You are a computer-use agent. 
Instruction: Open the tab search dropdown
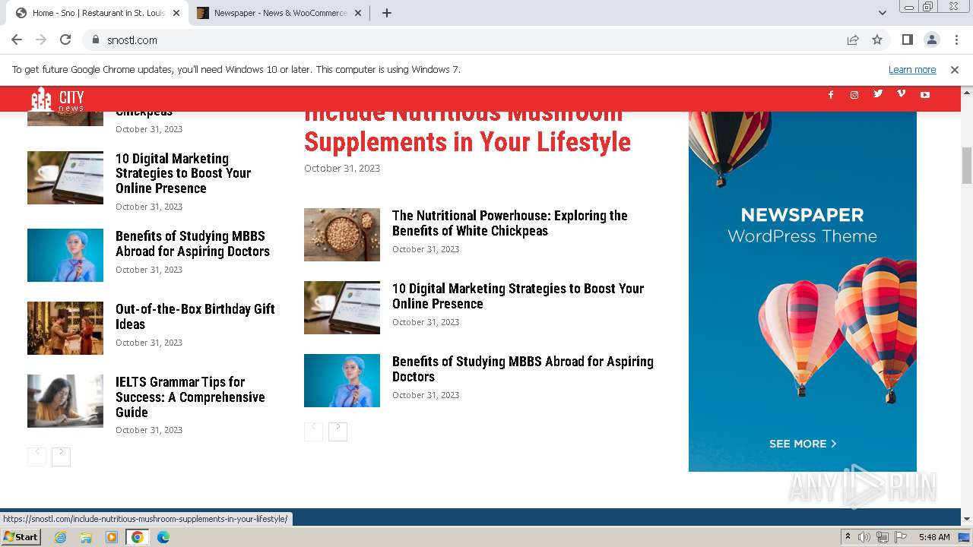[x=882, y=13]
